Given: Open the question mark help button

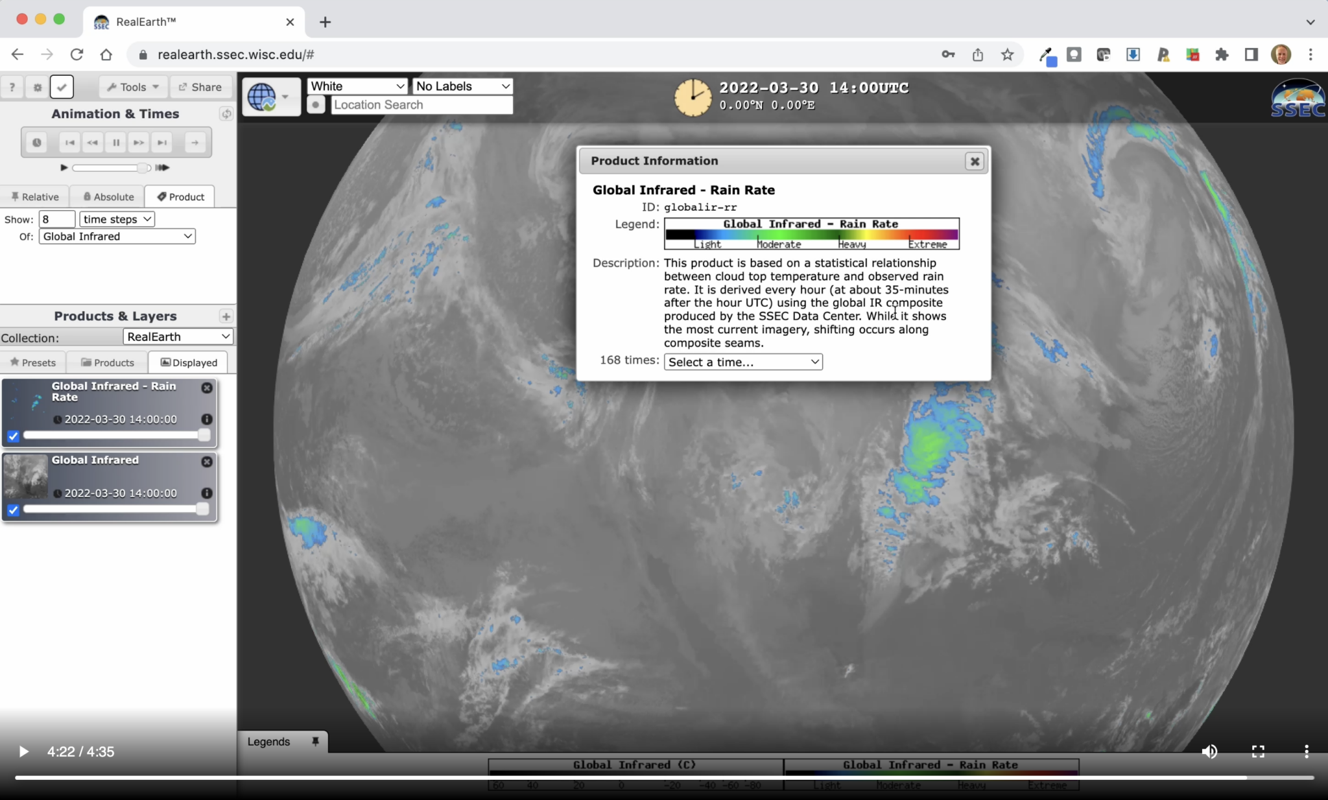Looking at the screenshot, I should coord(12,87).
